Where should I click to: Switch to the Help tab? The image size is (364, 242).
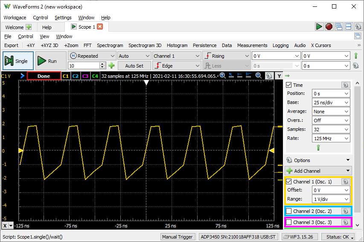point(47,27)
